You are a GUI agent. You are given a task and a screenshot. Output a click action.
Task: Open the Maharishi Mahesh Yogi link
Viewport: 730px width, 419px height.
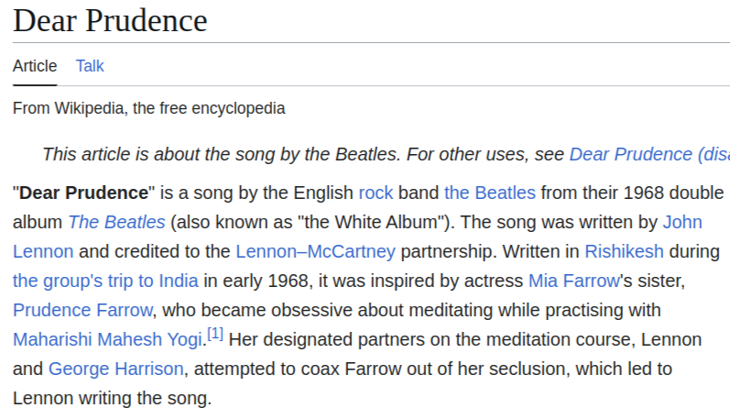pyautogui.click(x=107, y=340)
